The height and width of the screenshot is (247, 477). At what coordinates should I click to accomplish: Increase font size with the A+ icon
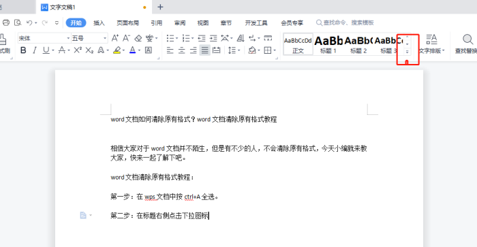pos(115,38)
